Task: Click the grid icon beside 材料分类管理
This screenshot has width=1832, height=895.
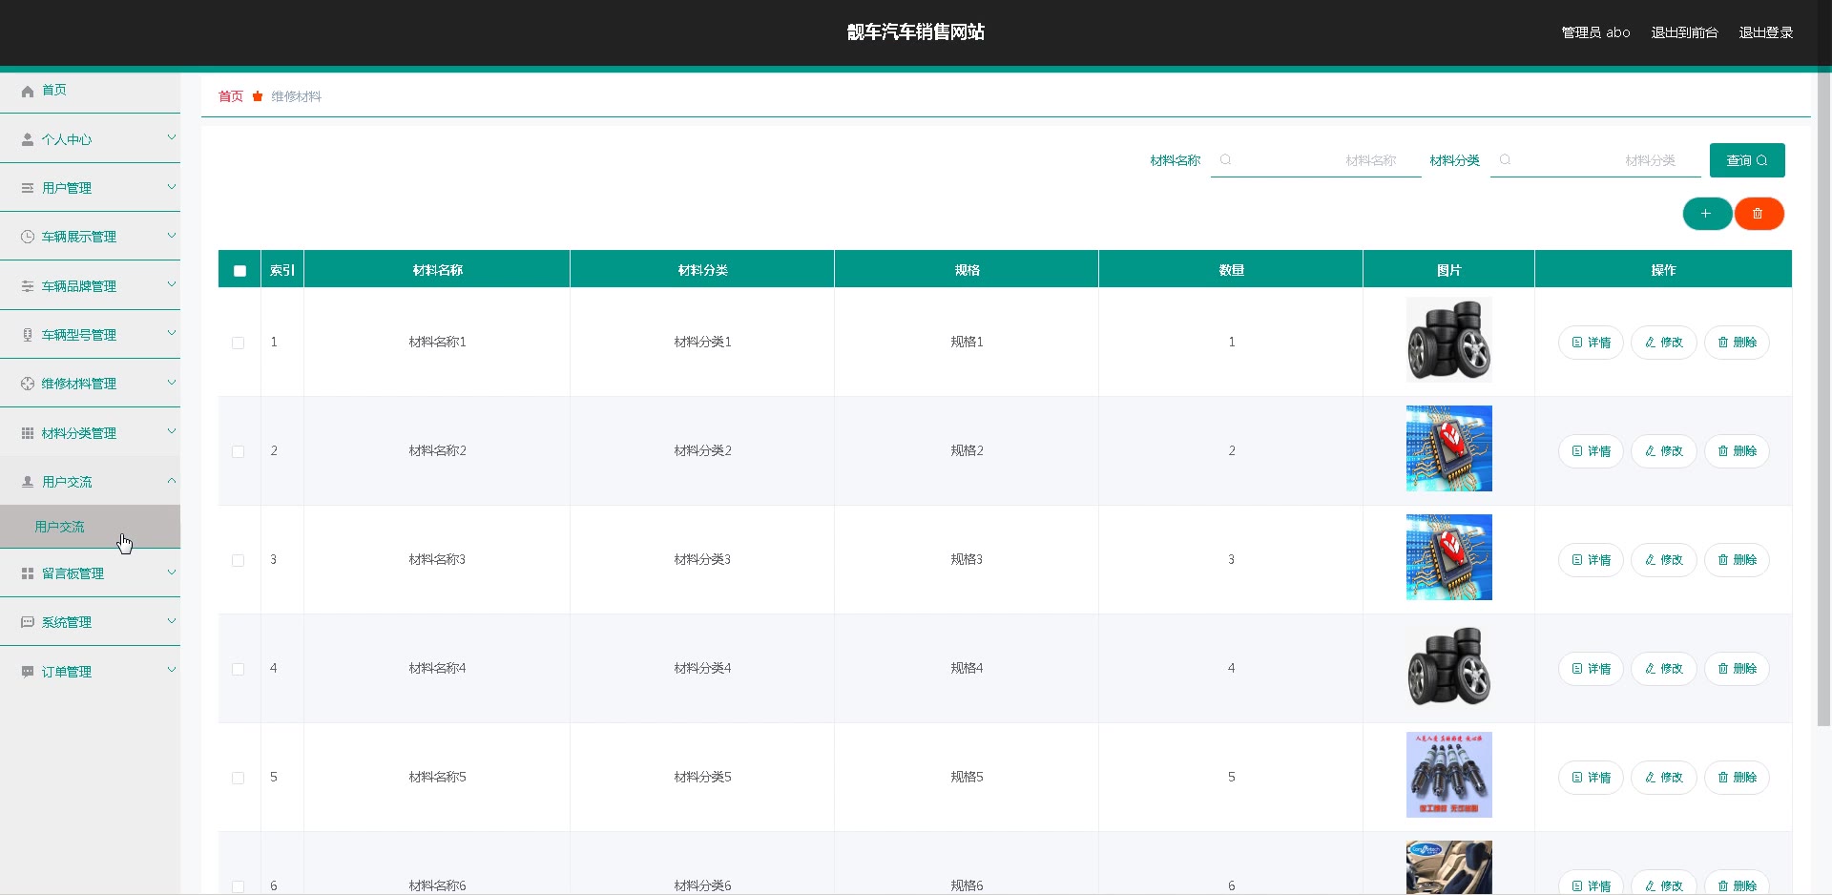Action: click(28, 433)
